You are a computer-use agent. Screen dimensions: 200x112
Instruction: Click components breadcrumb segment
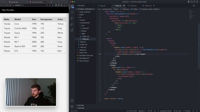107,9
